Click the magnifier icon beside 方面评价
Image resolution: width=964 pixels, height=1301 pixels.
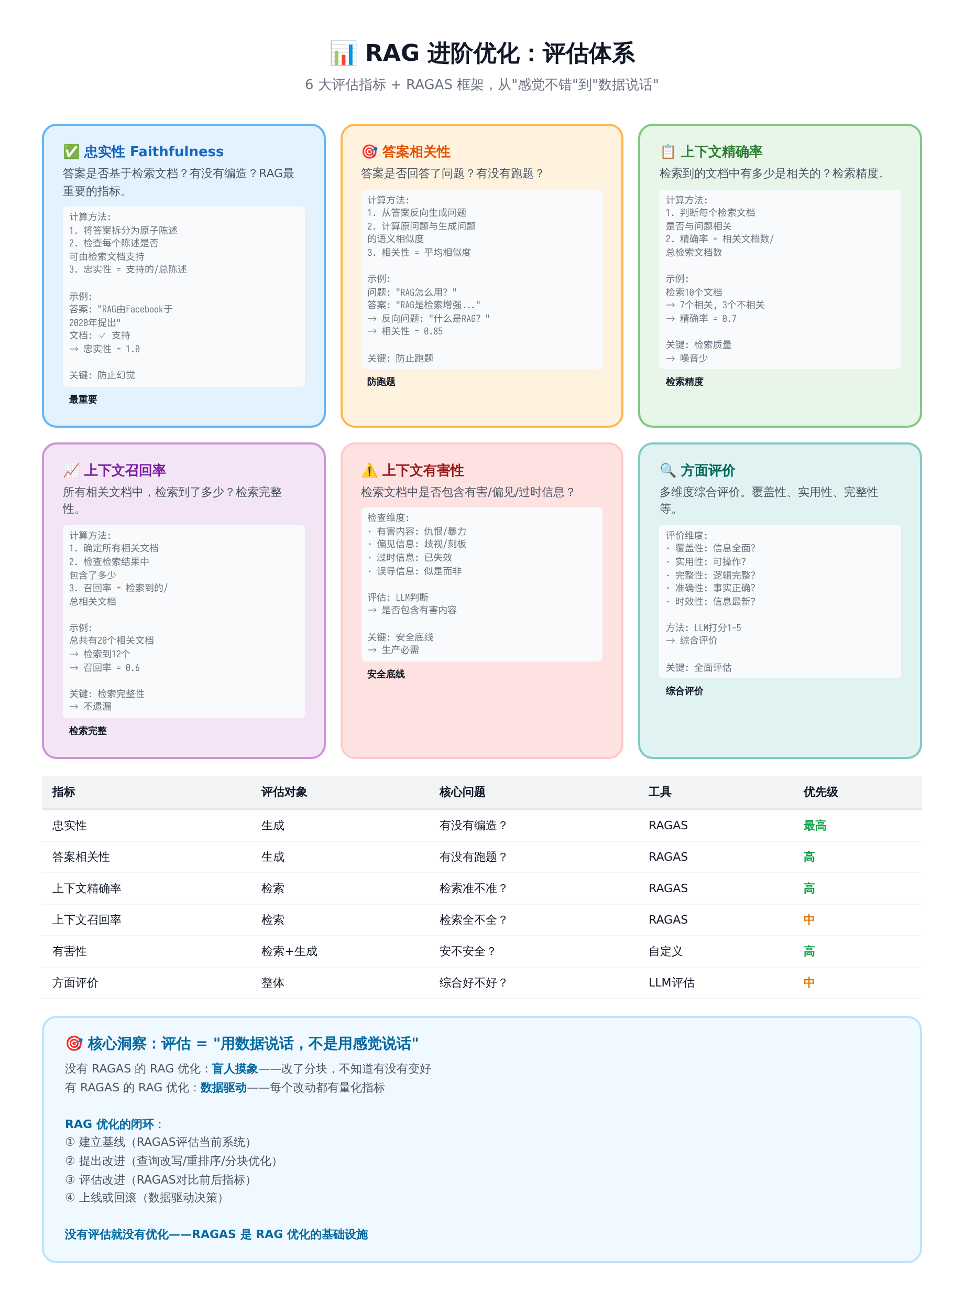(x=667, y=470)
